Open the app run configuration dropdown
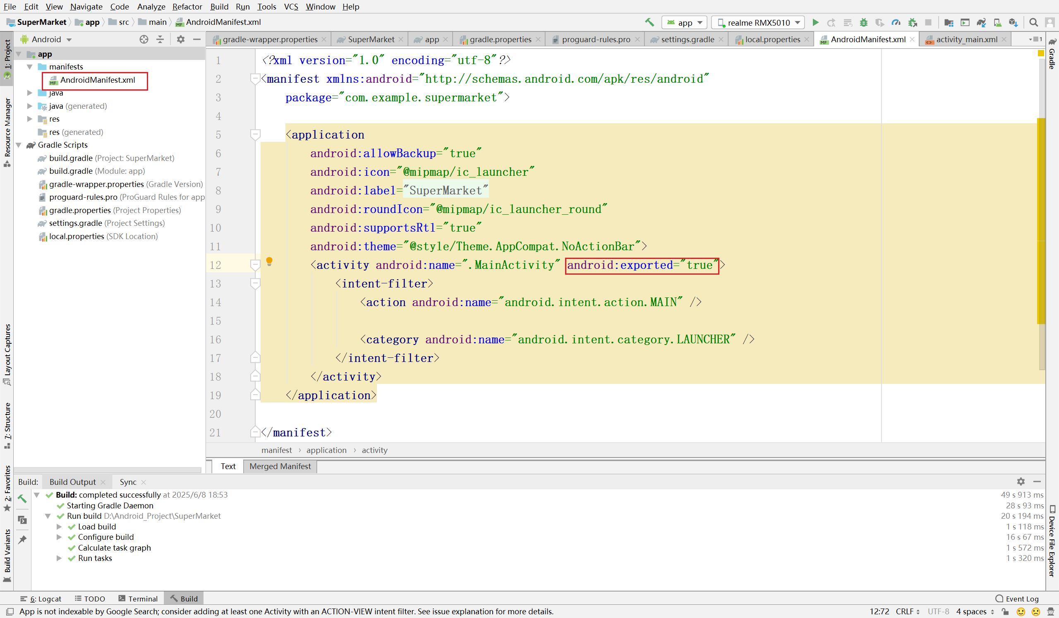The image size is (1059, 618). pos(684,22)
